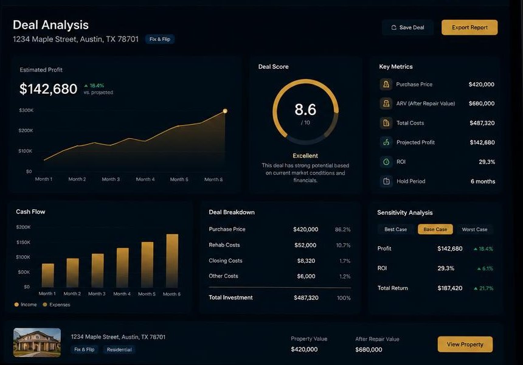523x365 pixels.
Task: Click the Hold Period calendar icon
Action: point(386,181)
